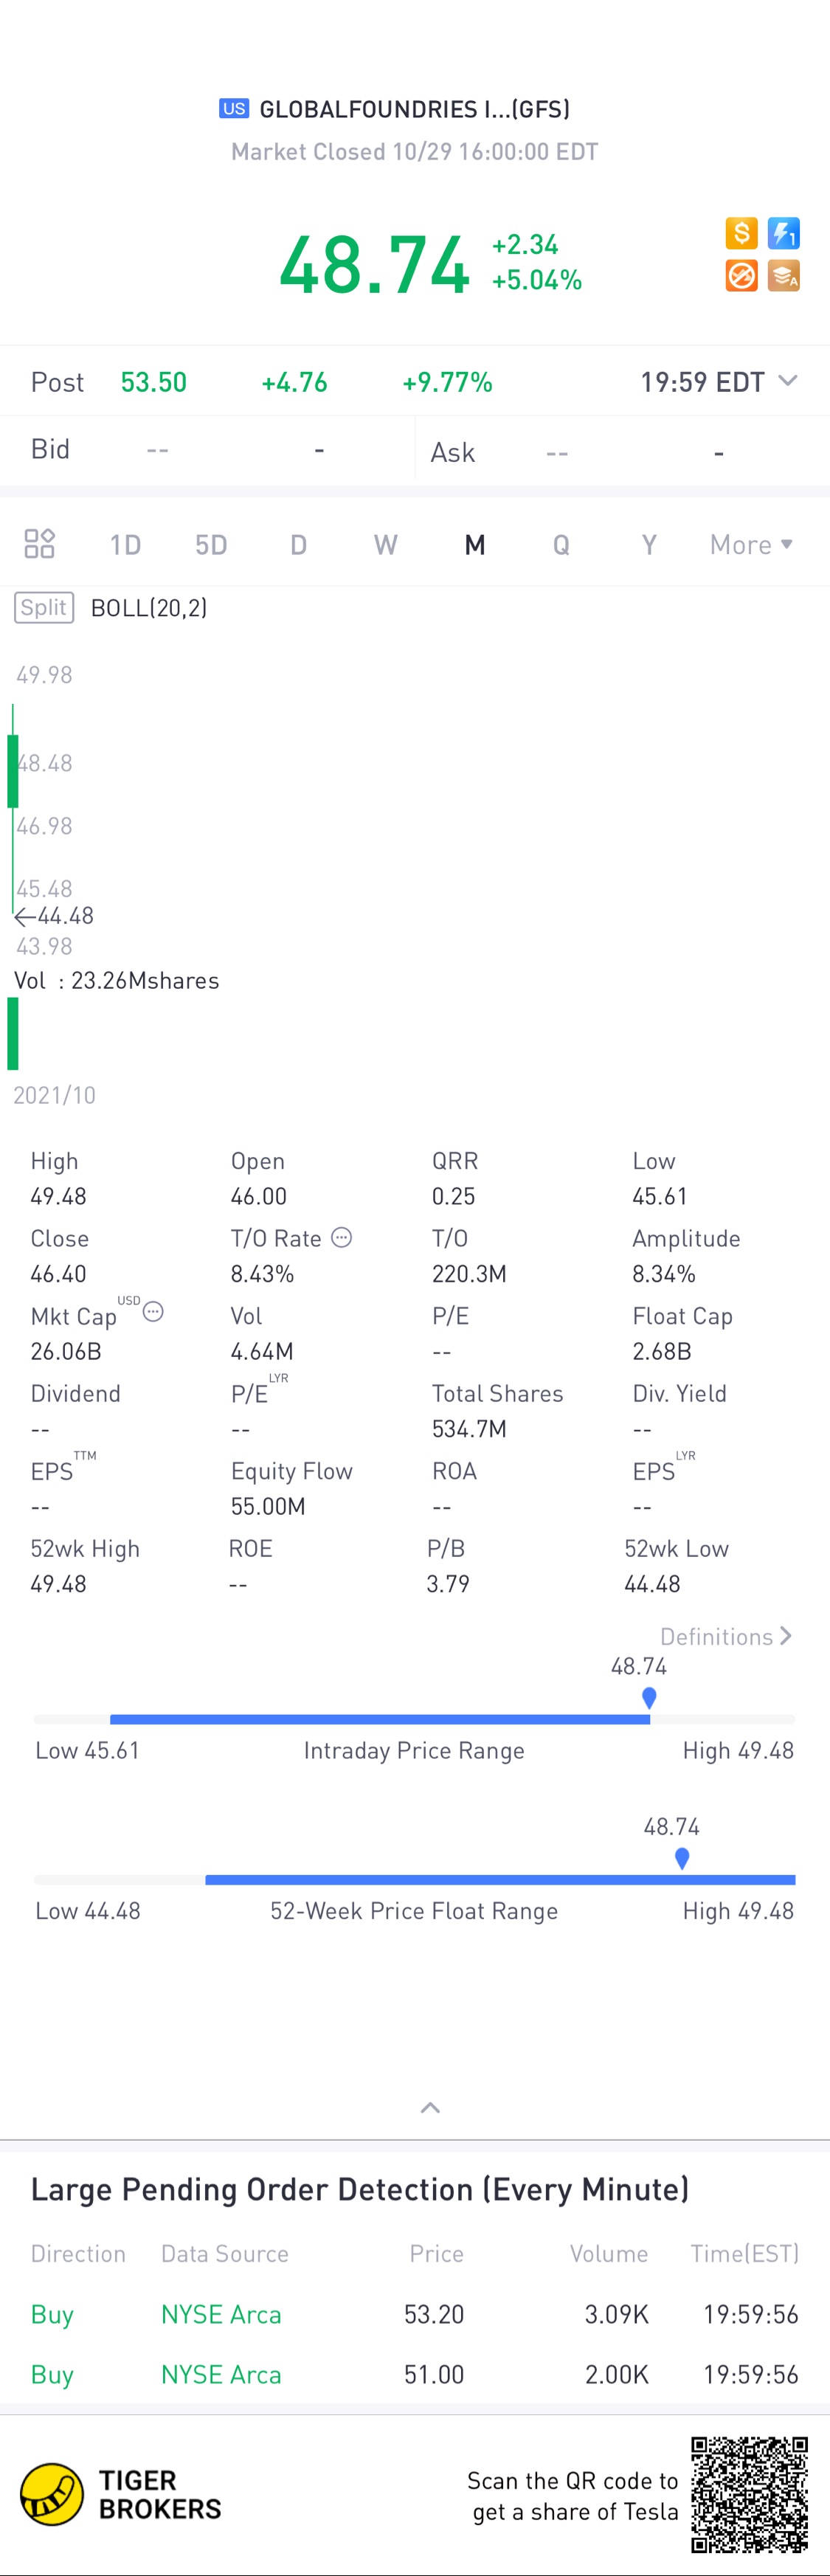
Task: Tap the Tiger Brokers logo
Action: pyautogui.click(x=121, y=2494)
